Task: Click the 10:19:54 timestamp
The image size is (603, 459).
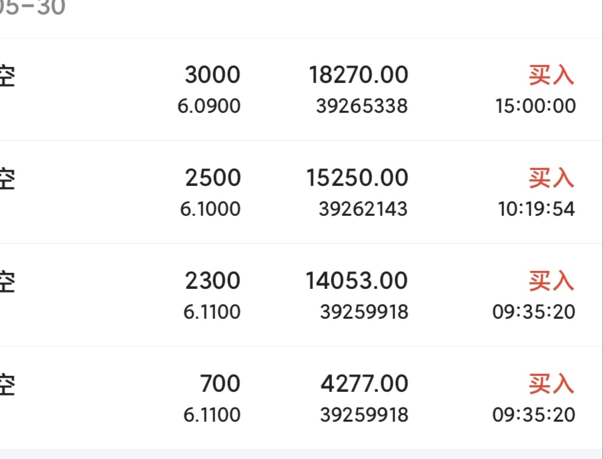Action: click(x=537, y=209)
